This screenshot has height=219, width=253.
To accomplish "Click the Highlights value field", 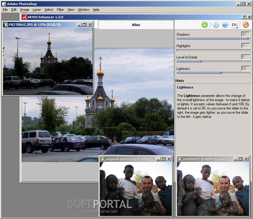I will click(245, 46).
